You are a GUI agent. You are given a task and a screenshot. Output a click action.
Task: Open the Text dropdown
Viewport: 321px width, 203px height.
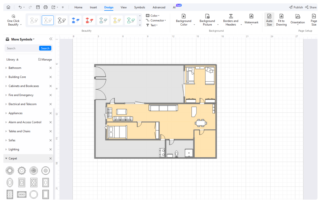click(x=153, y=25)
